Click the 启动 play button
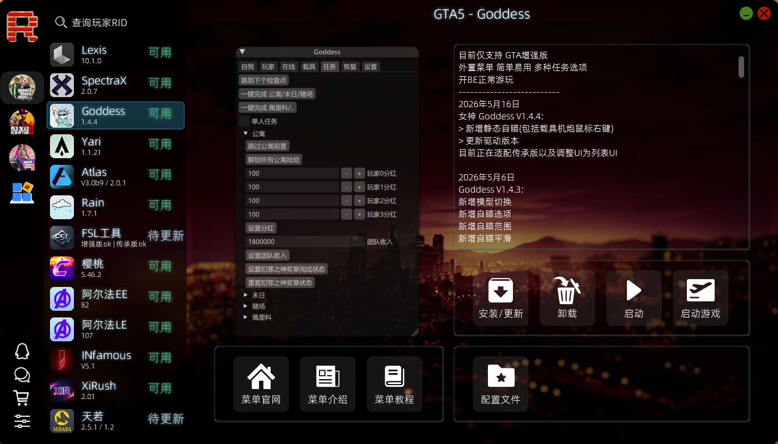 (634, 298)
